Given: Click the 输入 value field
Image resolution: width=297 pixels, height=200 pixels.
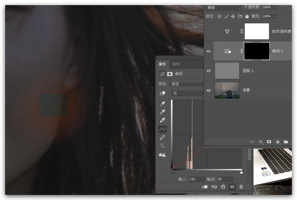Looking at the screenshot, I should coord(197,179).
